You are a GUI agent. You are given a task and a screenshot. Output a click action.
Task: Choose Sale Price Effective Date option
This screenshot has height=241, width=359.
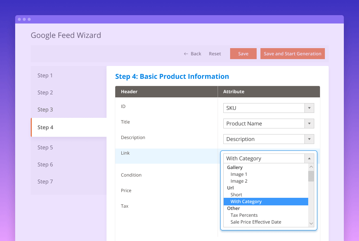[x=256, y=222]
